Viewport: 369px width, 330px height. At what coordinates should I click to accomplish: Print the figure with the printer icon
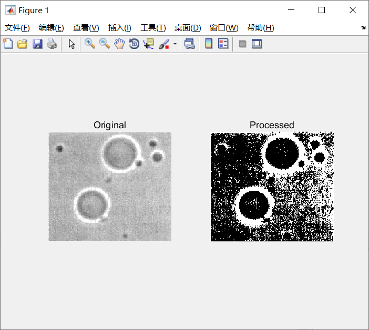point(52,44)
